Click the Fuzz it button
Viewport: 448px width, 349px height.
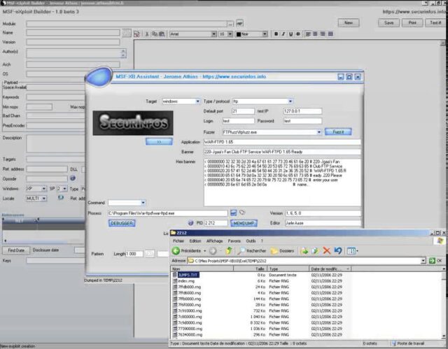[338, 132]
